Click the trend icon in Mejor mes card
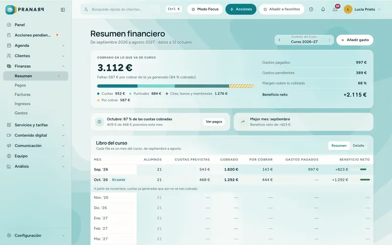 click(x=243, y=122)
